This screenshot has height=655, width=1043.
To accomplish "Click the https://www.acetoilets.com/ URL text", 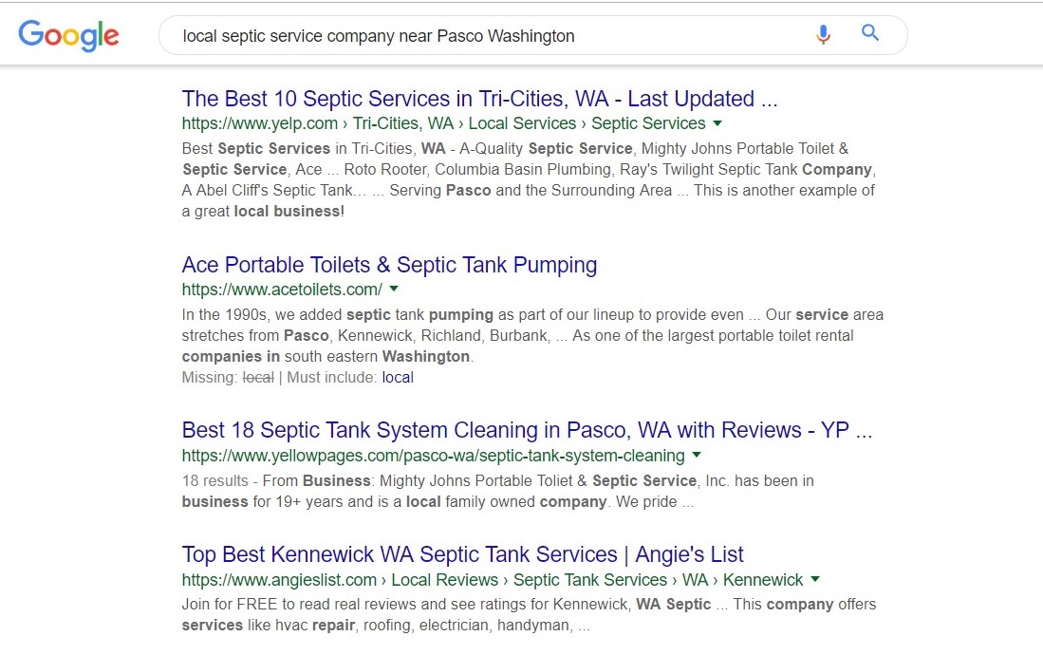I will [282, 290].
